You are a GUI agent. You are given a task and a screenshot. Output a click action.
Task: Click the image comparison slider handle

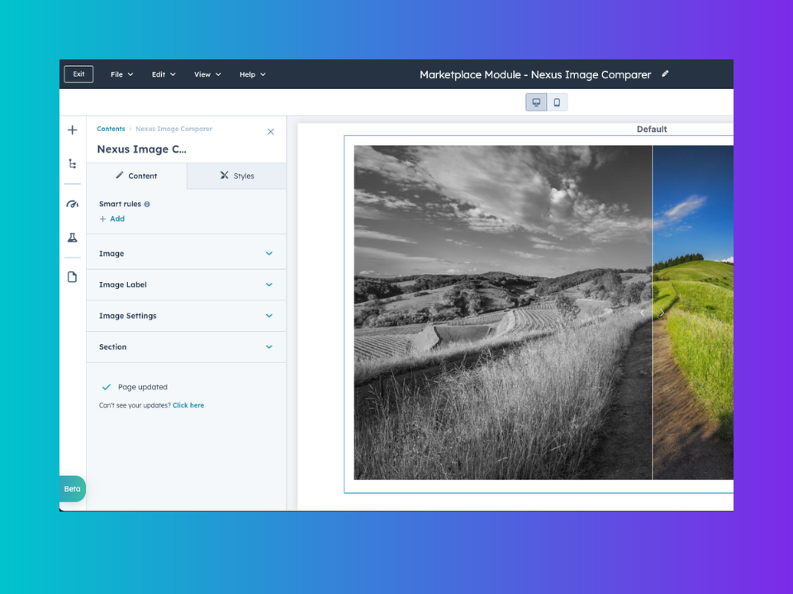click(x=653, y=313)
